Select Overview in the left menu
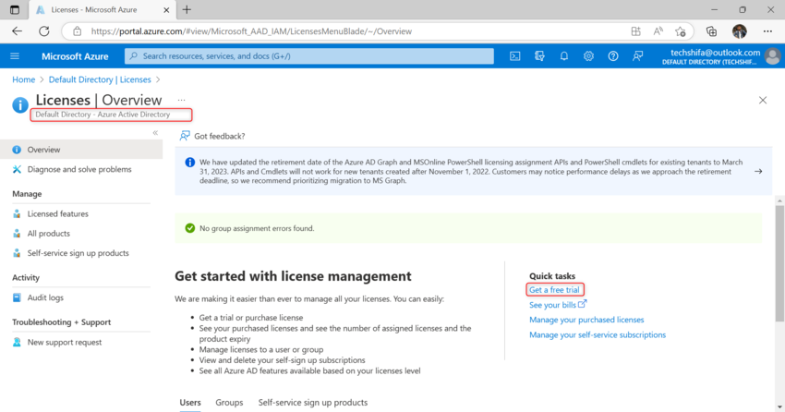Viewport: 785px width, 412px height. coord(81,150)
